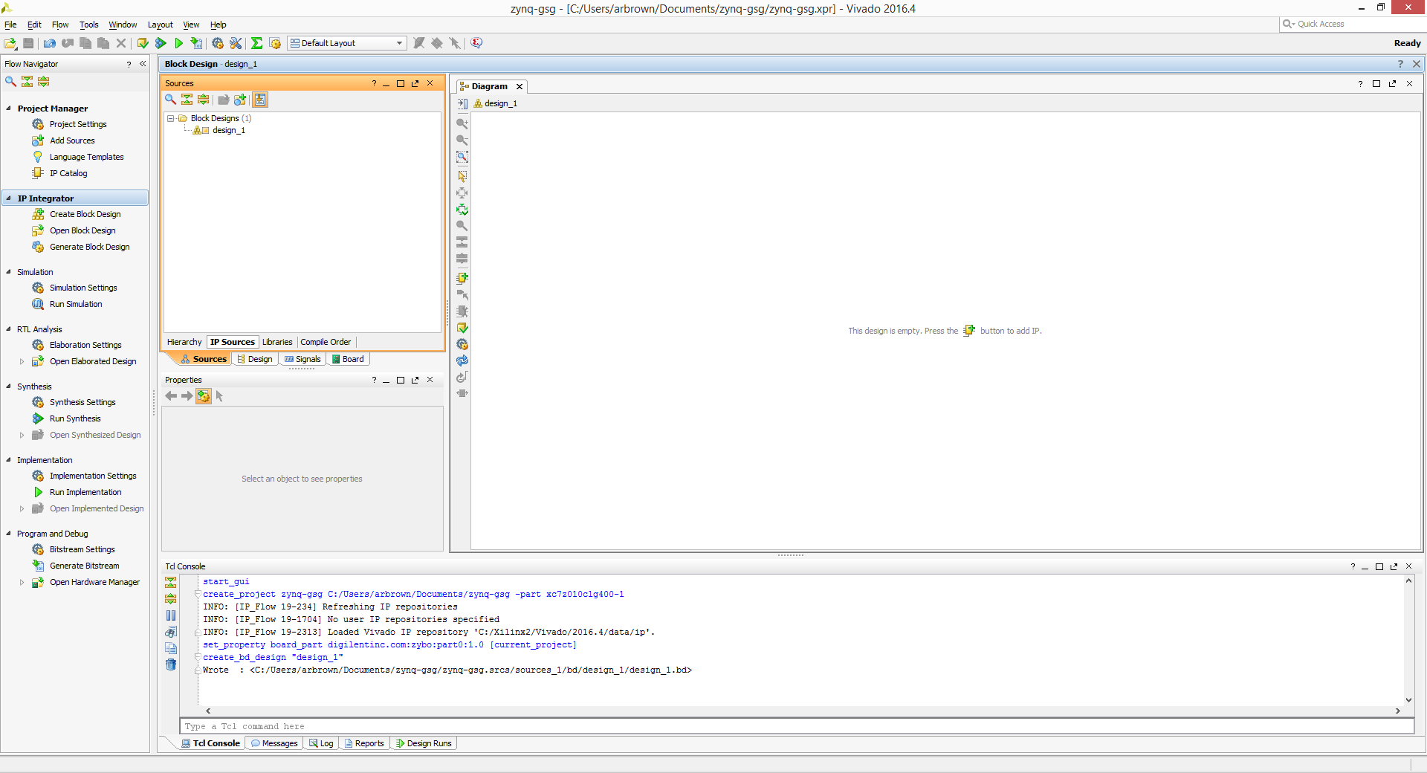Select design_1 in the Sources tree

[228, 130]
